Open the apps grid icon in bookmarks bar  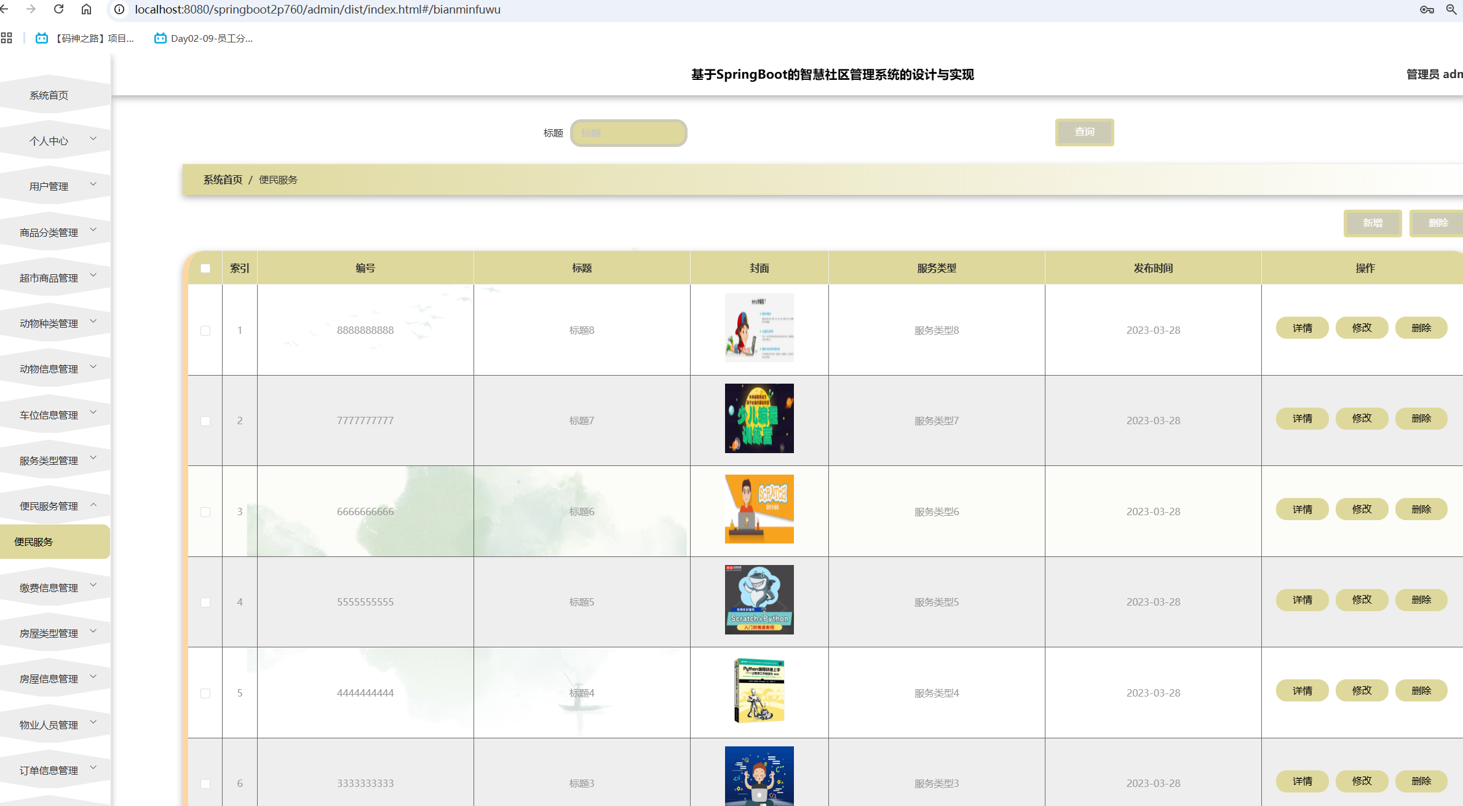[x=7, y=38]
